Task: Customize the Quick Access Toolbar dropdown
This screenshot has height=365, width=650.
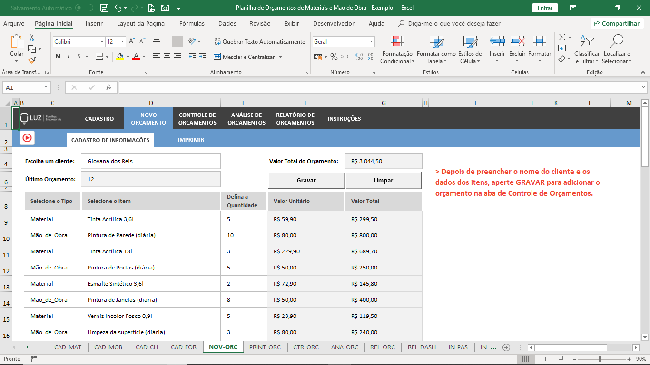Action: pyautogui.click(x=178, y=8)
